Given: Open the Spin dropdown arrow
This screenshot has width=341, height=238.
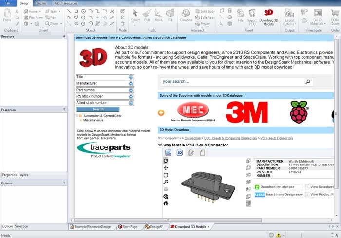Looking at the screenshot, I should point(59,11).
